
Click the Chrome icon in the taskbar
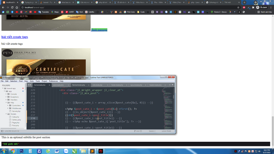click(x=13, y=151)
